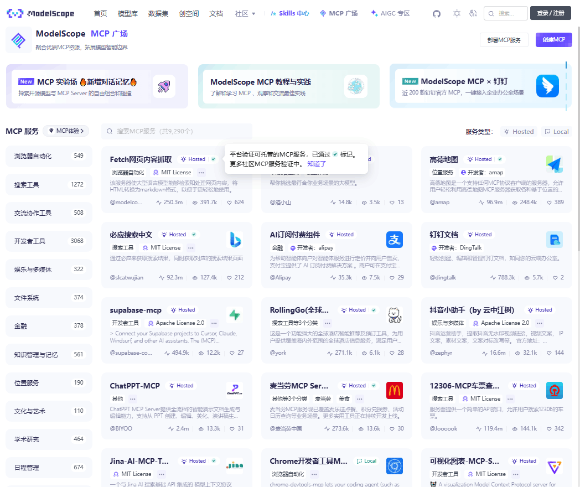Toggle the light/dark theme sun icon
The height and width of the screenshot is (487, 580).
click(x=456, y=13)
